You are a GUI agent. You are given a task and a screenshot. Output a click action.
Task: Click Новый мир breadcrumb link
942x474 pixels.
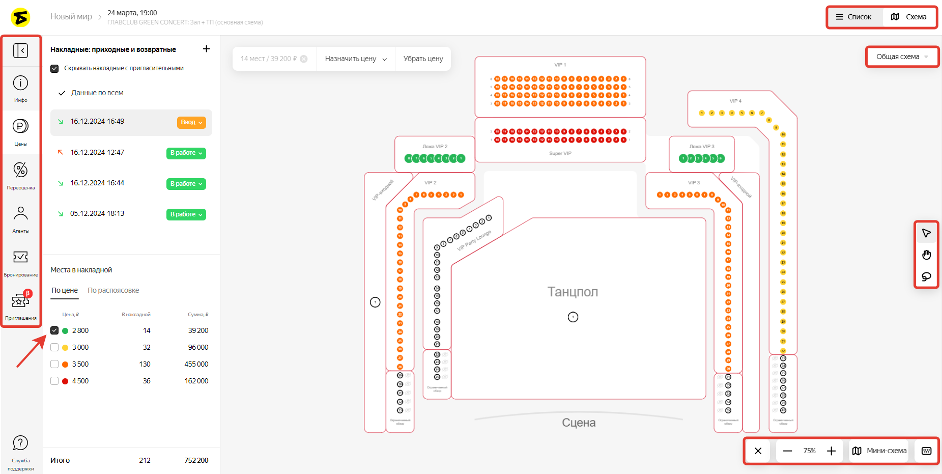71,17
